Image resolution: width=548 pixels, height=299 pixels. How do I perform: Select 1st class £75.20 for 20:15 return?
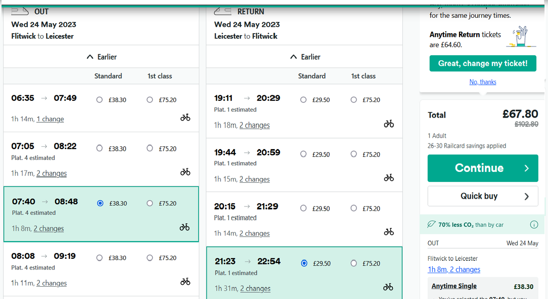pyautogui.click(x=353, y=209)
